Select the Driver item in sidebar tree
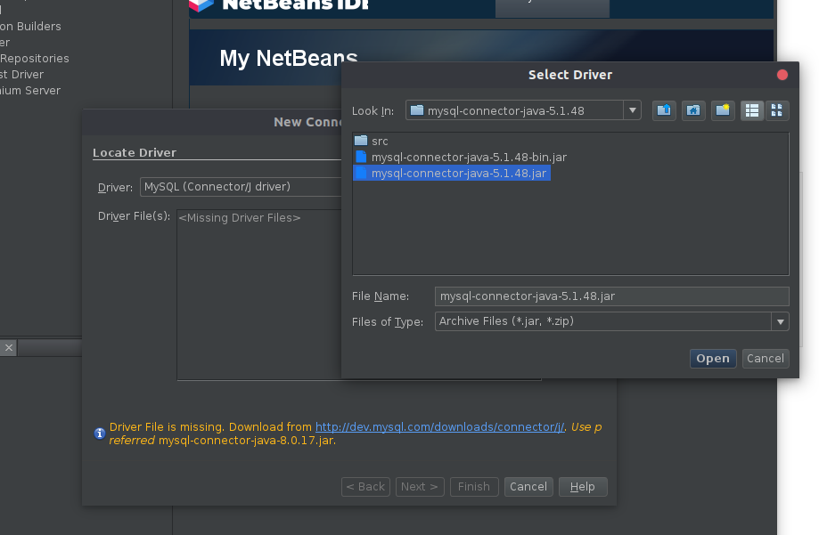 (x=22, y=75)
